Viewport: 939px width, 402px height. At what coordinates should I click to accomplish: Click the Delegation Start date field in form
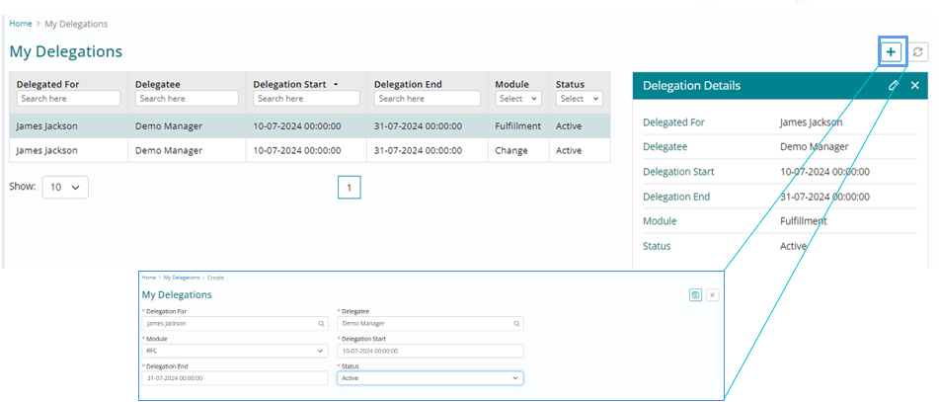pos(430,351)
